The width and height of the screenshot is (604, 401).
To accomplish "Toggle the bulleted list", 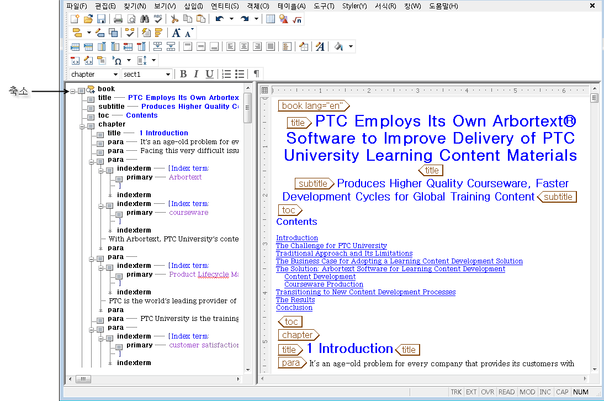I will [x=240, y=74].
